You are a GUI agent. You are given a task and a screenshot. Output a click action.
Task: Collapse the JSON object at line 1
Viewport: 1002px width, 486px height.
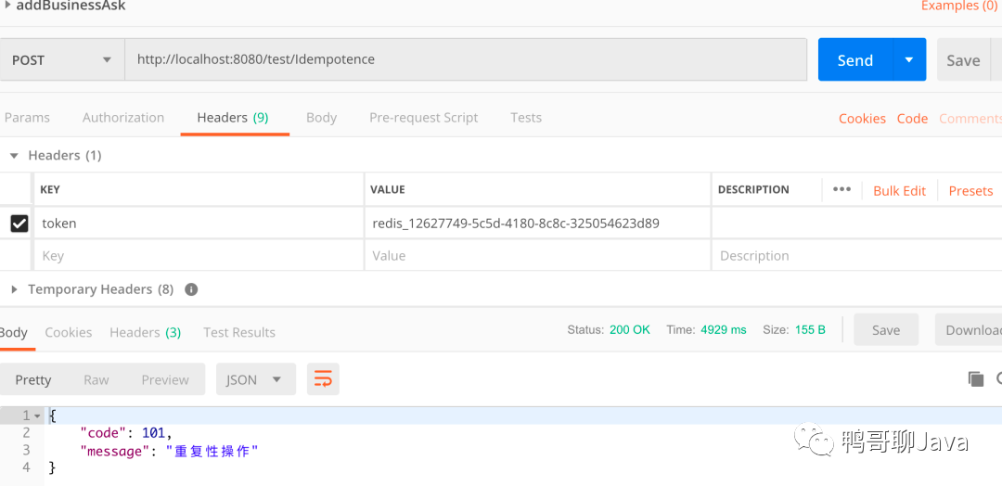[x=38, y=416]
